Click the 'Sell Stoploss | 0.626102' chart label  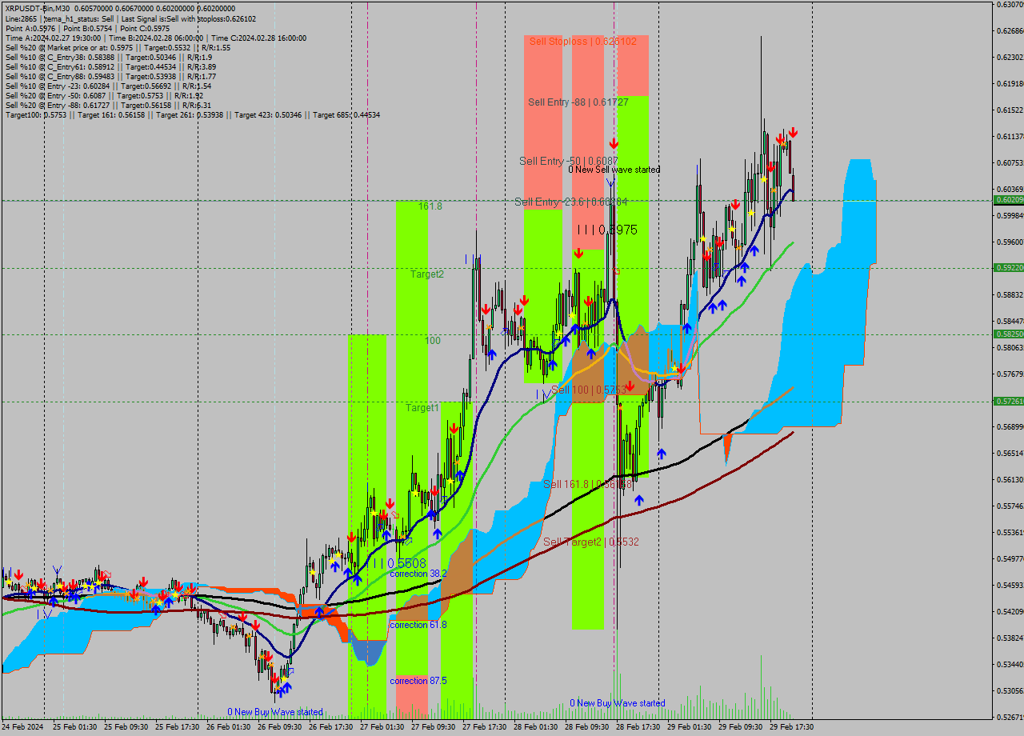582,41
